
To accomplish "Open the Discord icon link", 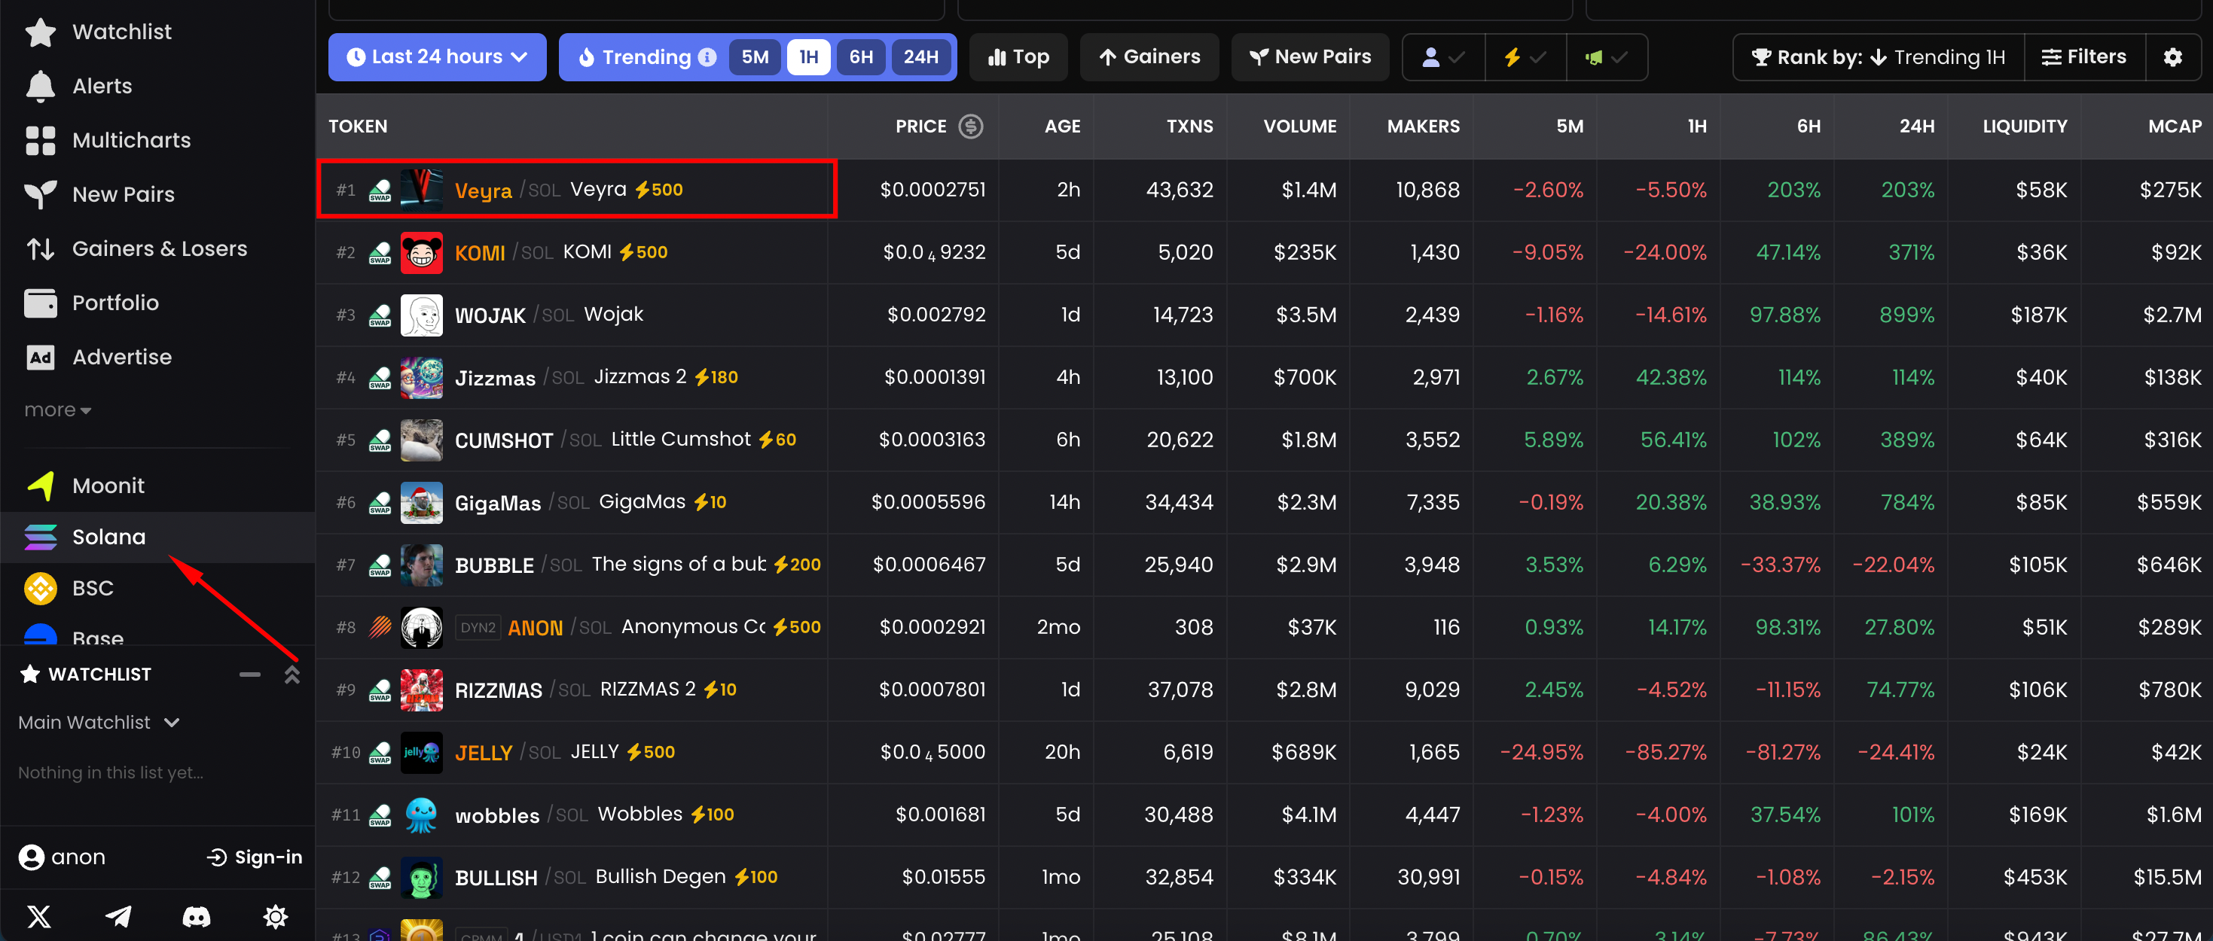I will point(196,917).
